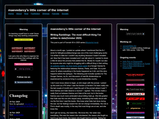The image size is (159, 119).
Task: Click 'I'm teaching myself how to code!' notice
Action: pos(24,35)
